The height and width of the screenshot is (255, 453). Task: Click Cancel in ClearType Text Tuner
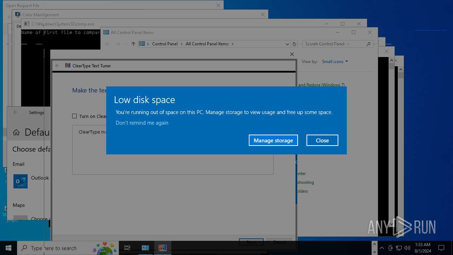tap(279, 242)
